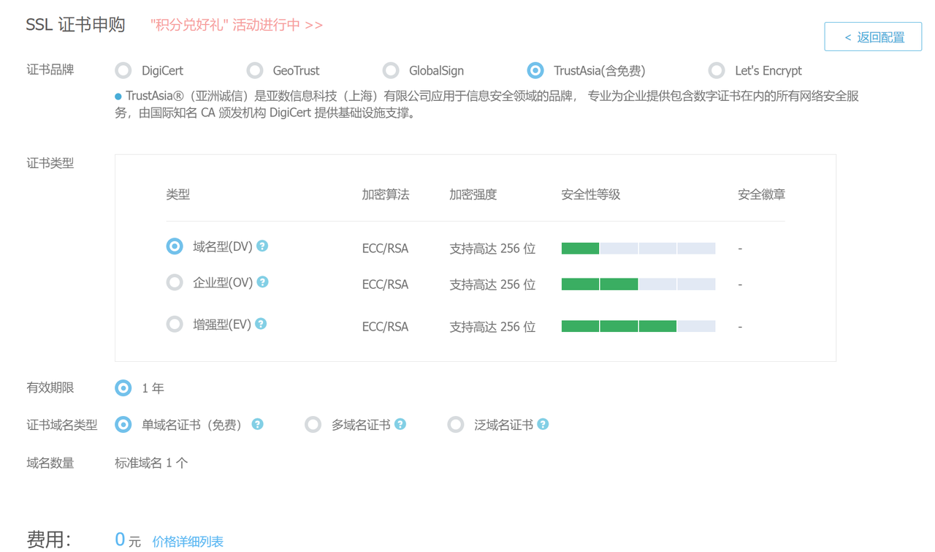This screenshot has width=935, height=552.
Task: Open help icon next to 增强型(EV)
Action: click(x=261, y=324)
